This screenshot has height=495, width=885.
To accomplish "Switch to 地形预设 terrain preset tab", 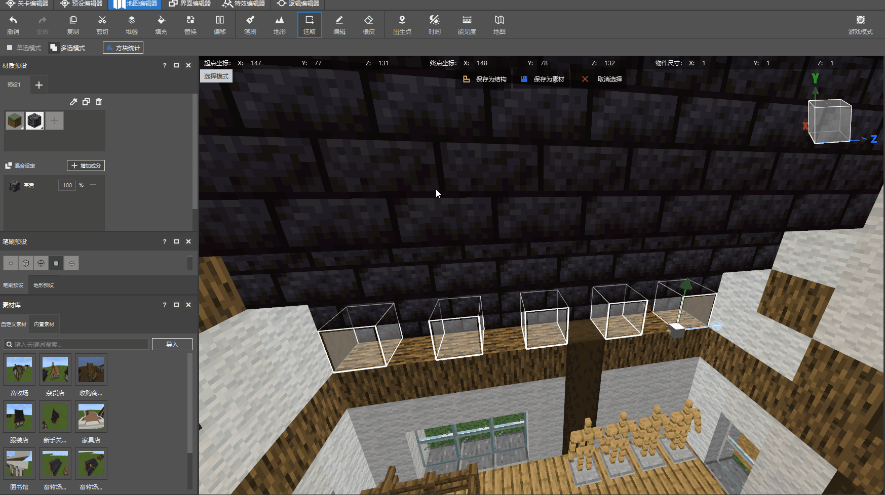I will pos(44,285).
